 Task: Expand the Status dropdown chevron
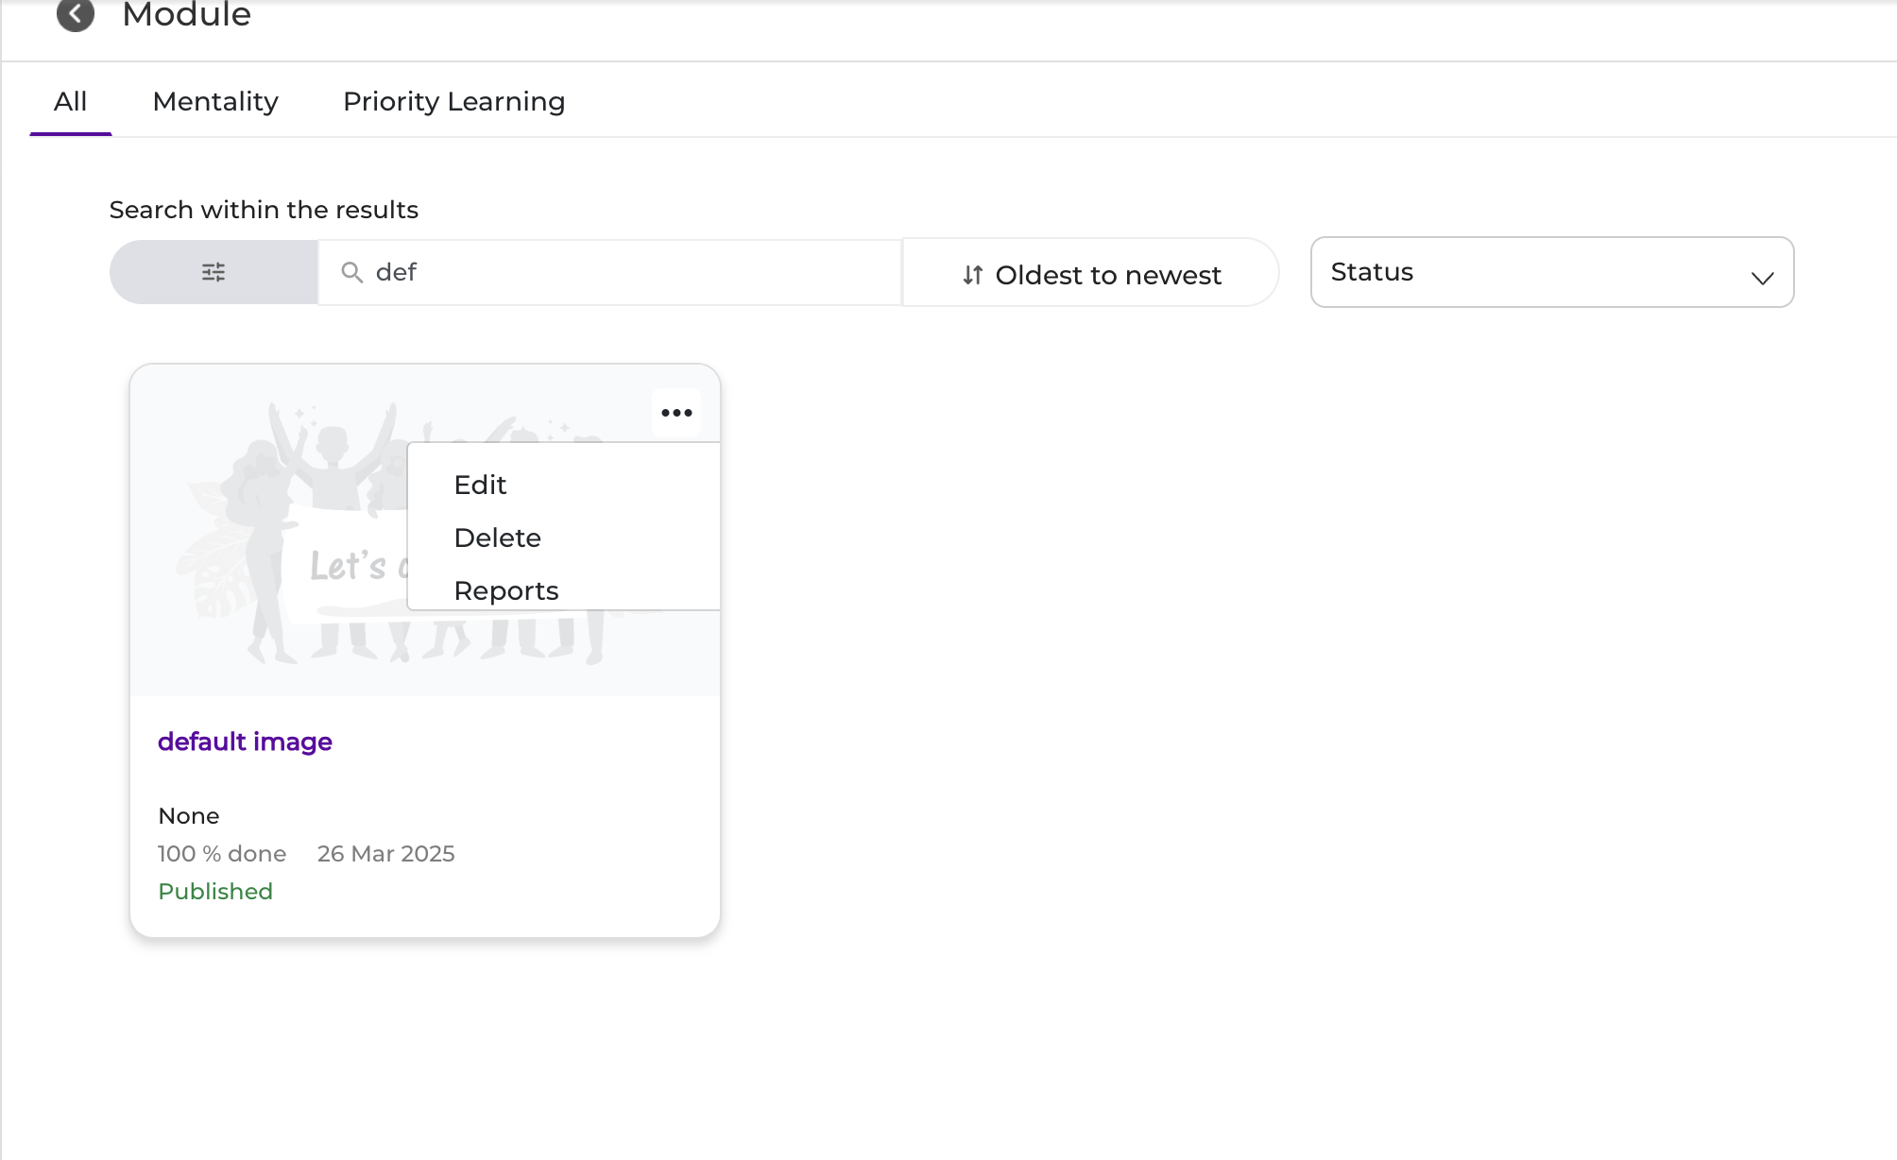[1762, 278]
